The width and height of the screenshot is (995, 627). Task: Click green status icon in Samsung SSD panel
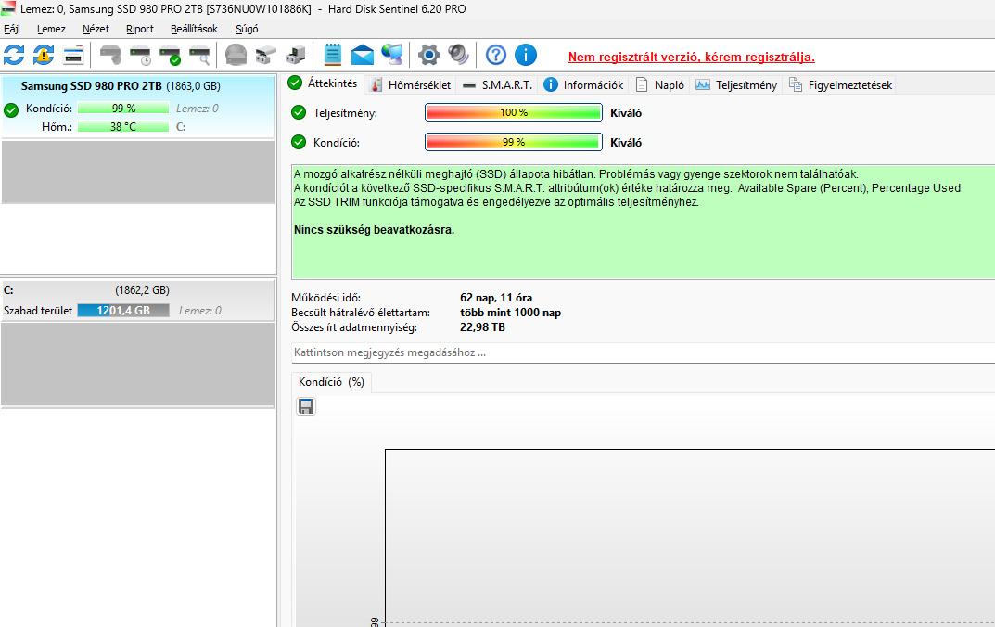point(11,109)
